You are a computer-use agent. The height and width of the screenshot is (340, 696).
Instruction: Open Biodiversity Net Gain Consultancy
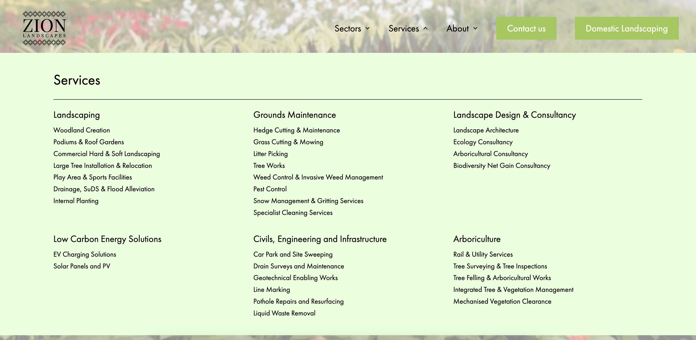[x=502, y=165]
